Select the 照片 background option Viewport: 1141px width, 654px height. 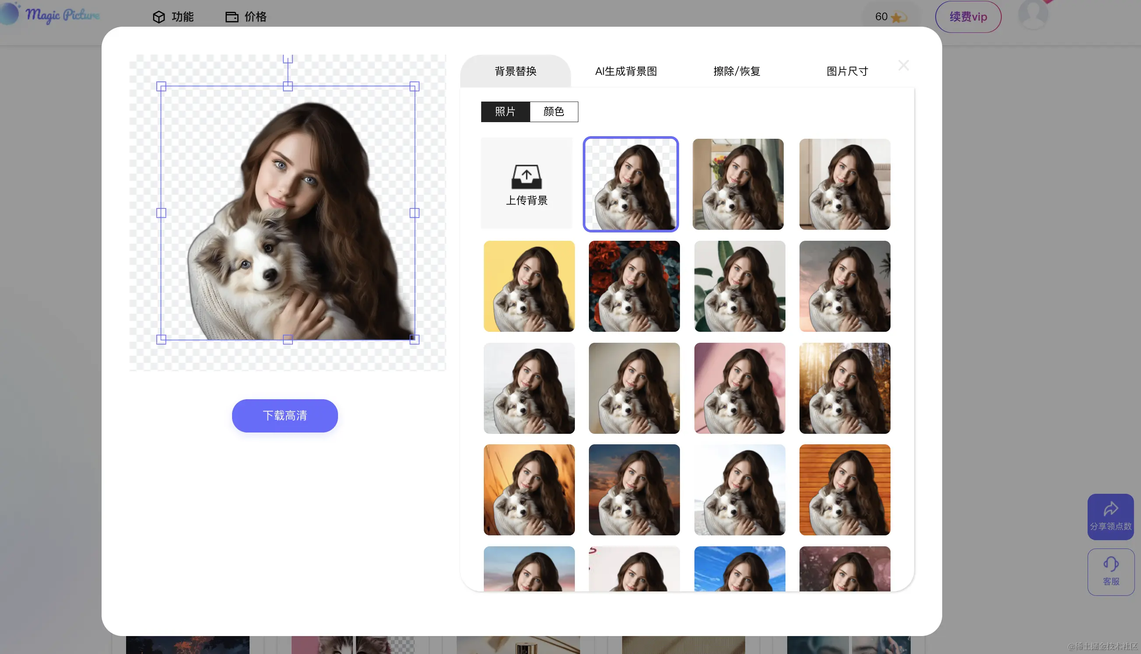(x=505, y=111)
